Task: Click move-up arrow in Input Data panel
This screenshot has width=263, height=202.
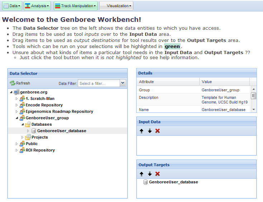Action: click(142, 131)
